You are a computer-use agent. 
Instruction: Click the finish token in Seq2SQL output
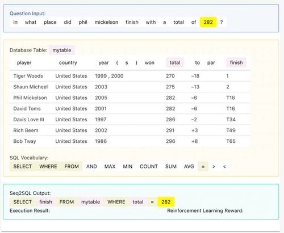(x=45, y=202)
